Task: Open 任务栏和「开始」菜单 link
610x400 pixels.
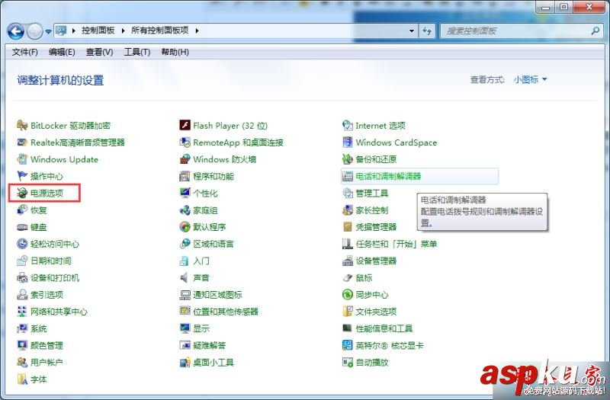Action: click(x=396, y=244)
